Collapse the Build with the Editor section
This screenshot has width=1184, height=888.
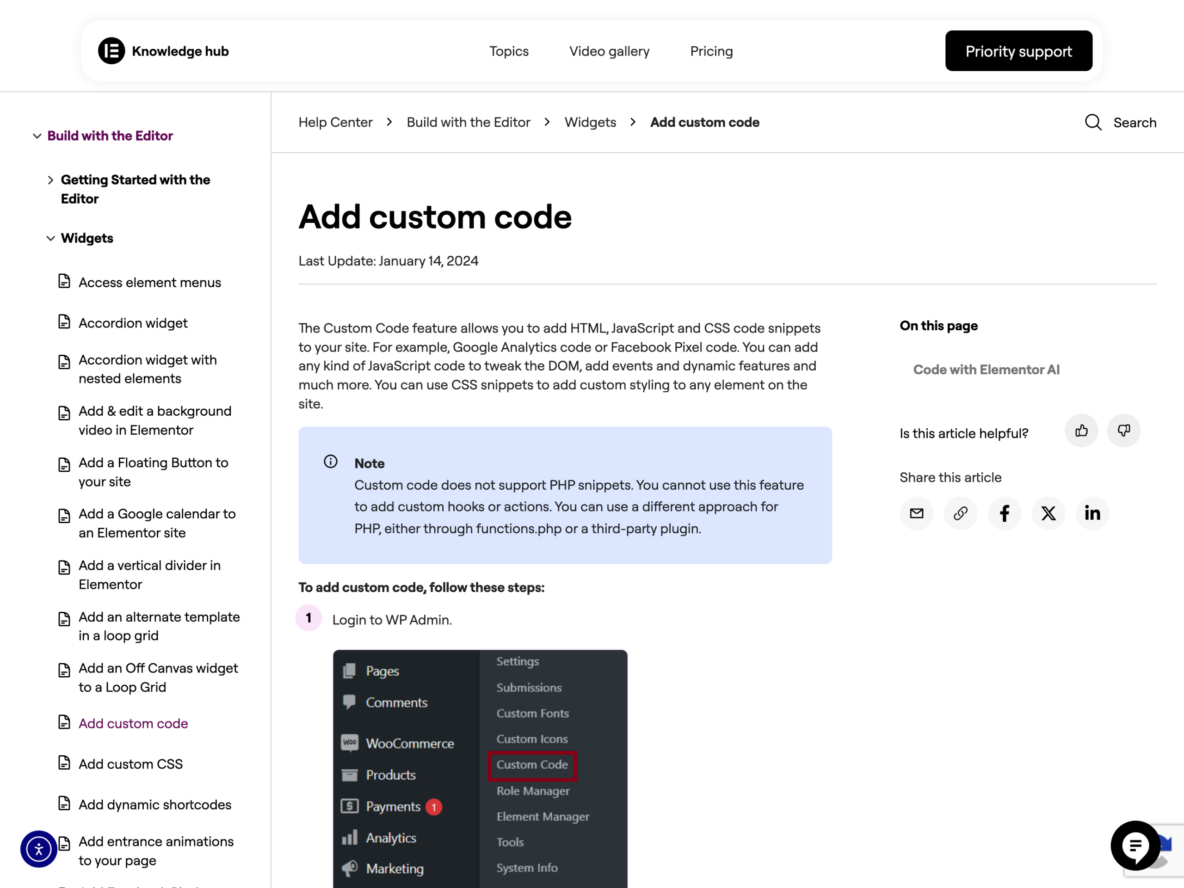pos(37,136)
